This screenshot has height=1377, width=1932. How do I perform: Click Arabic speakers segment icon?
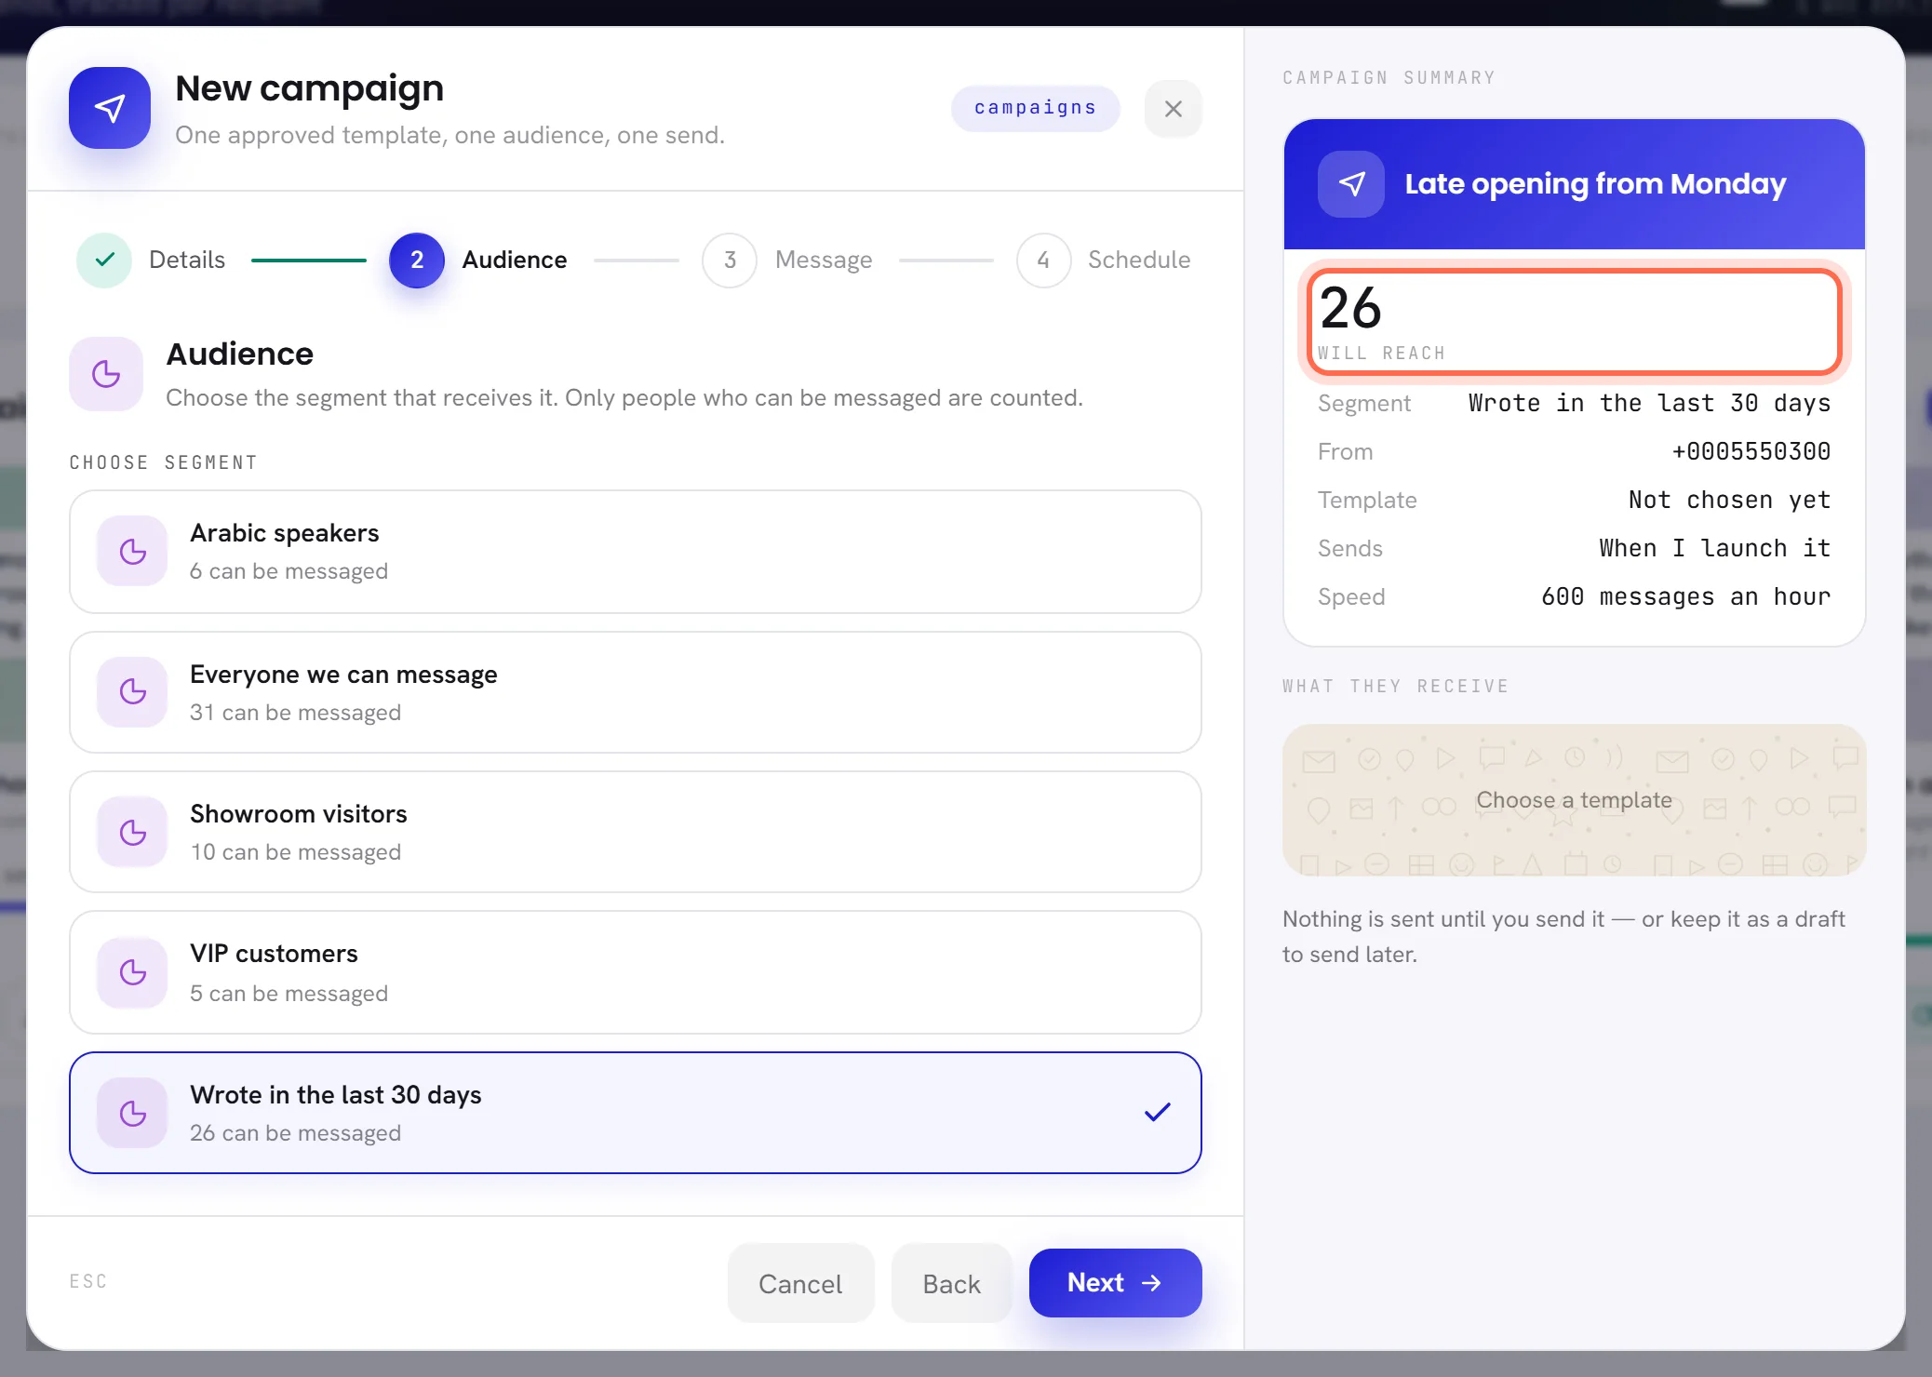[x=133, y=552]
